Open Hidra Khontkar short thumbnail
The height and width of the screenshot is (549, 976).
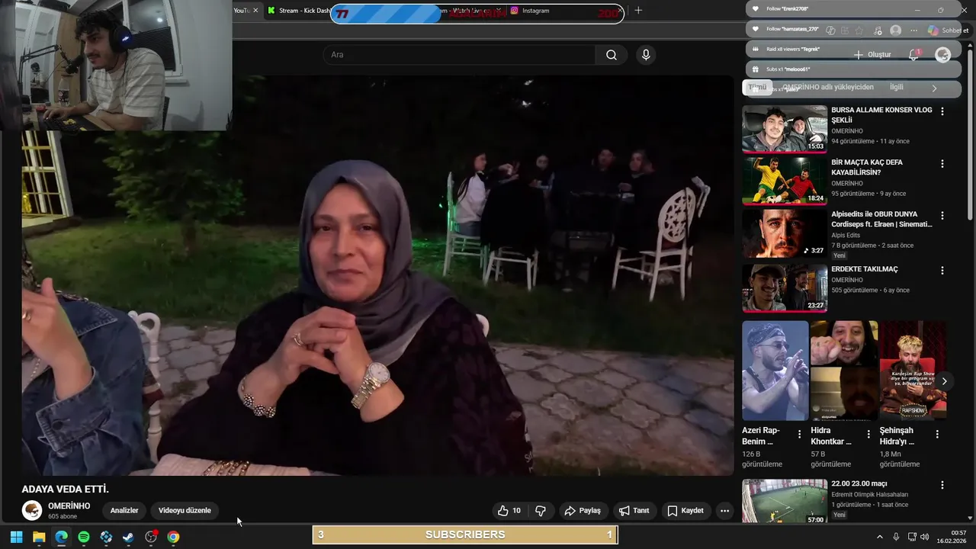[844, 371]
